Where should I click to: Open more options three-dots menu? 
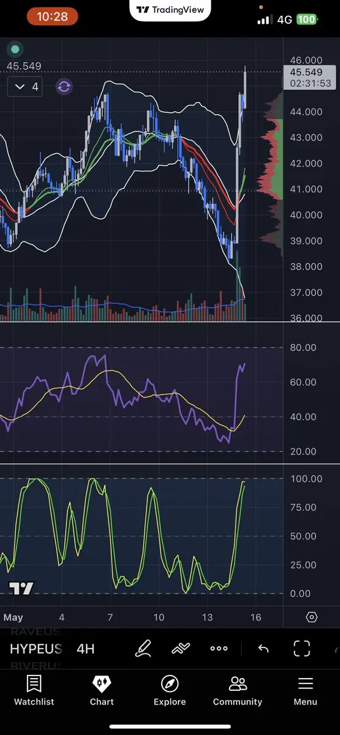pyautogui.click(x=219, y=649)
